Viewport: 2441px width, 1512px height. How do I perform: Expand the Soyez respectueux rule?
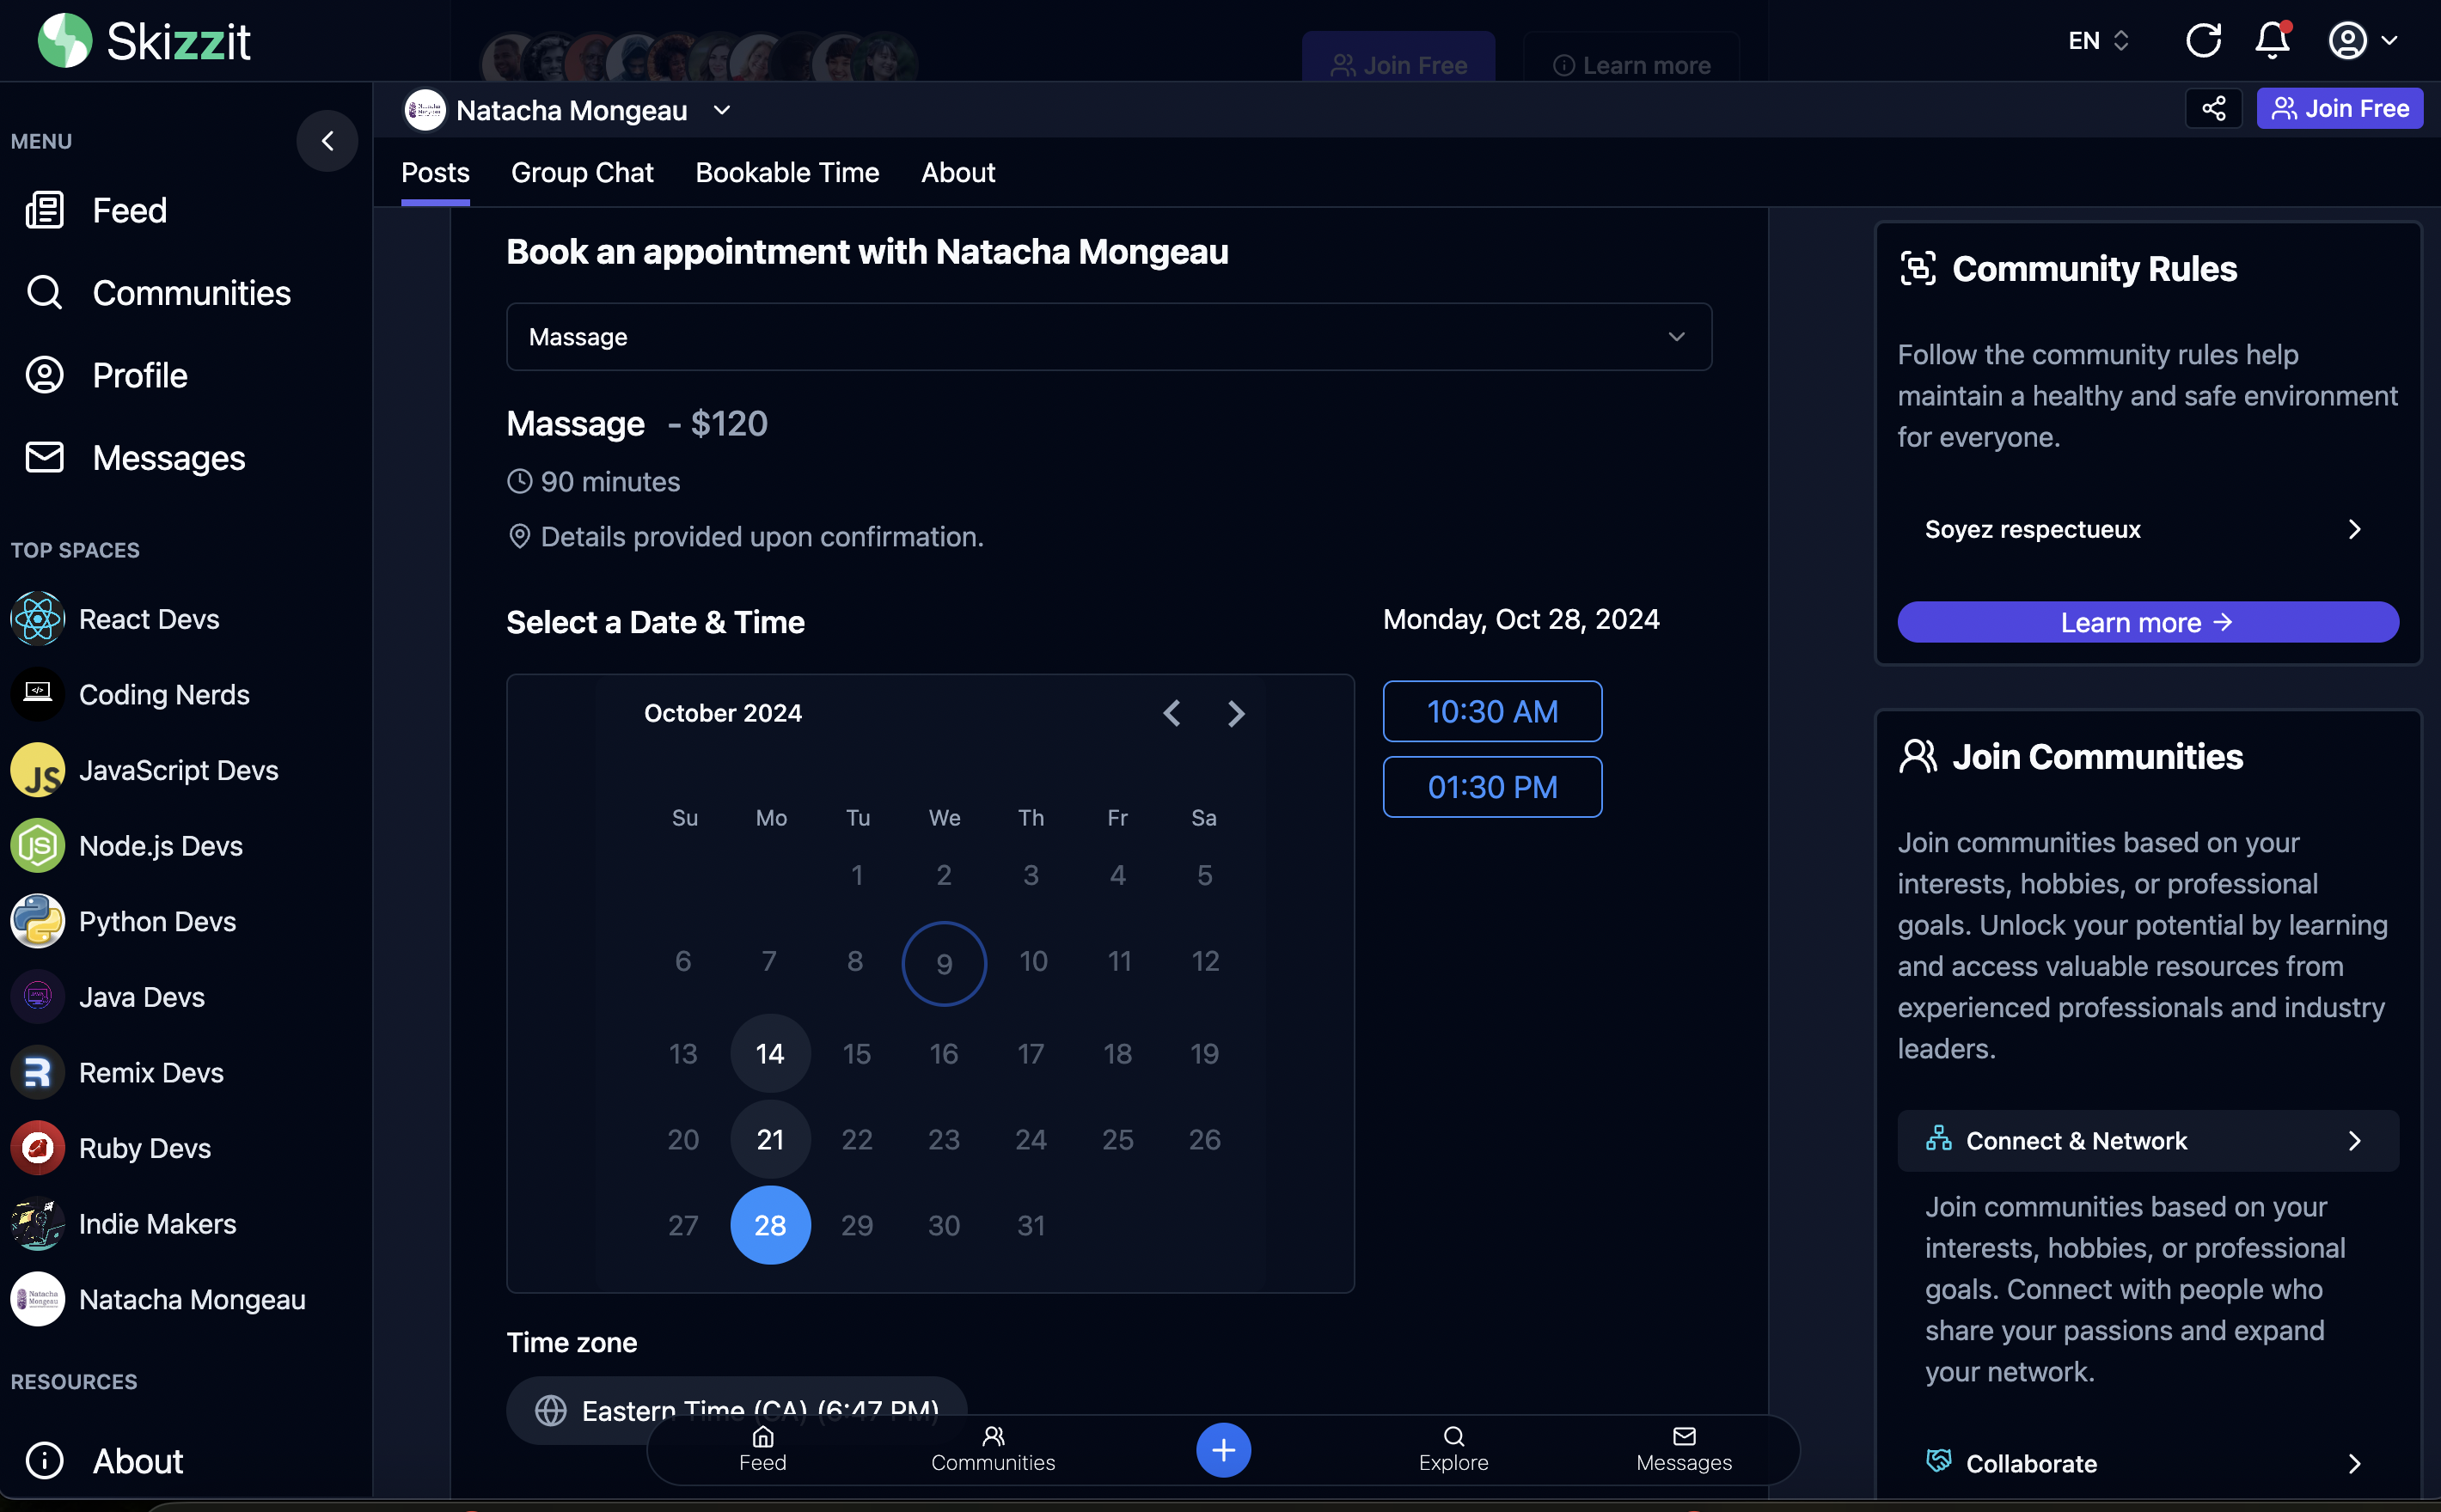[2147, 529]
